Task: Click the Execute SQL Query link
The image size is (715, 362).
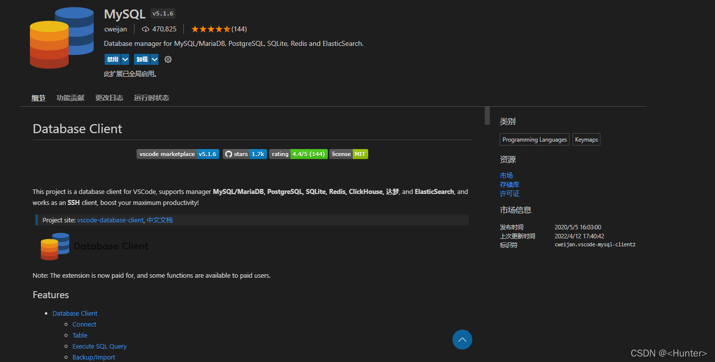Action: click(100, 347)
